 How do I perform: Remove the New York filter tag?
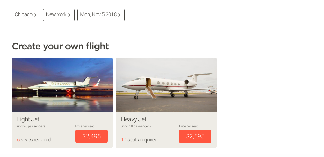click(70, 15)
